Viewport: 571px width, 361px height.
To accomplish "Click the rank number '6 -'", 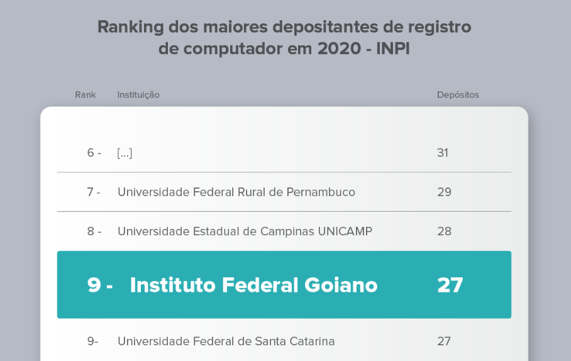I will (94, 153).
